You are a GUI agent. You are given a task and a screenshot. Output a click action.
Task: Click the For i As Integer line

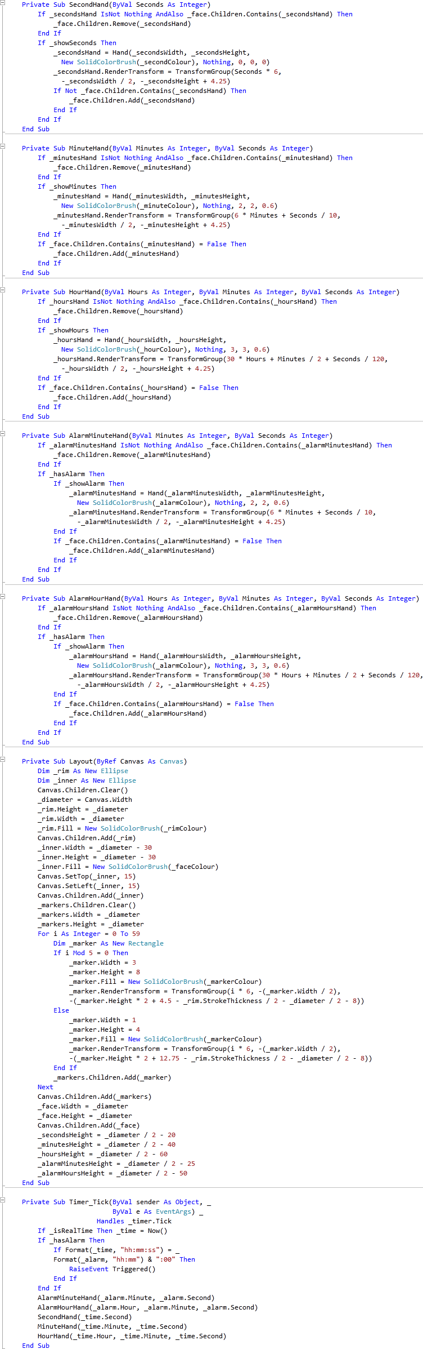point(89,934)
